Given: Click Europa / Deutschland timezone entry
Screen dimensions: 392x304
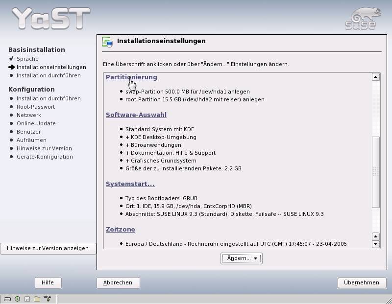Looking at the screenshot, I should (236, 244).
